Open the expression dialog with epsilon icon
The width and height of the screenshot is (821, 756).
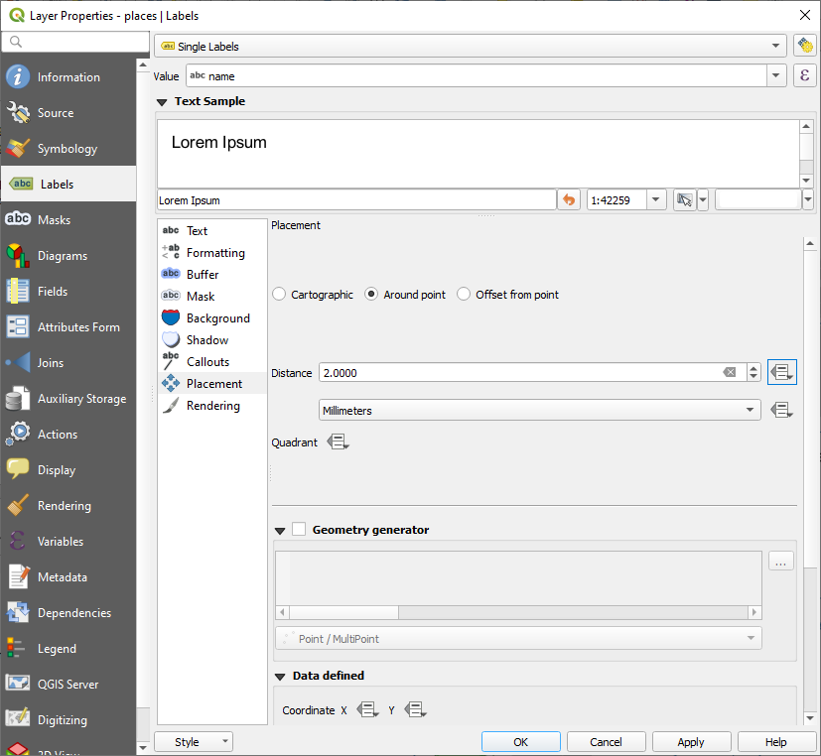(804, 75)
